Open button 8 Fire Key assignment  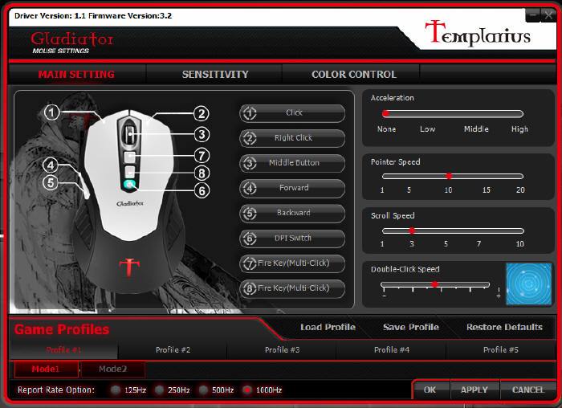tap(292, 288)
